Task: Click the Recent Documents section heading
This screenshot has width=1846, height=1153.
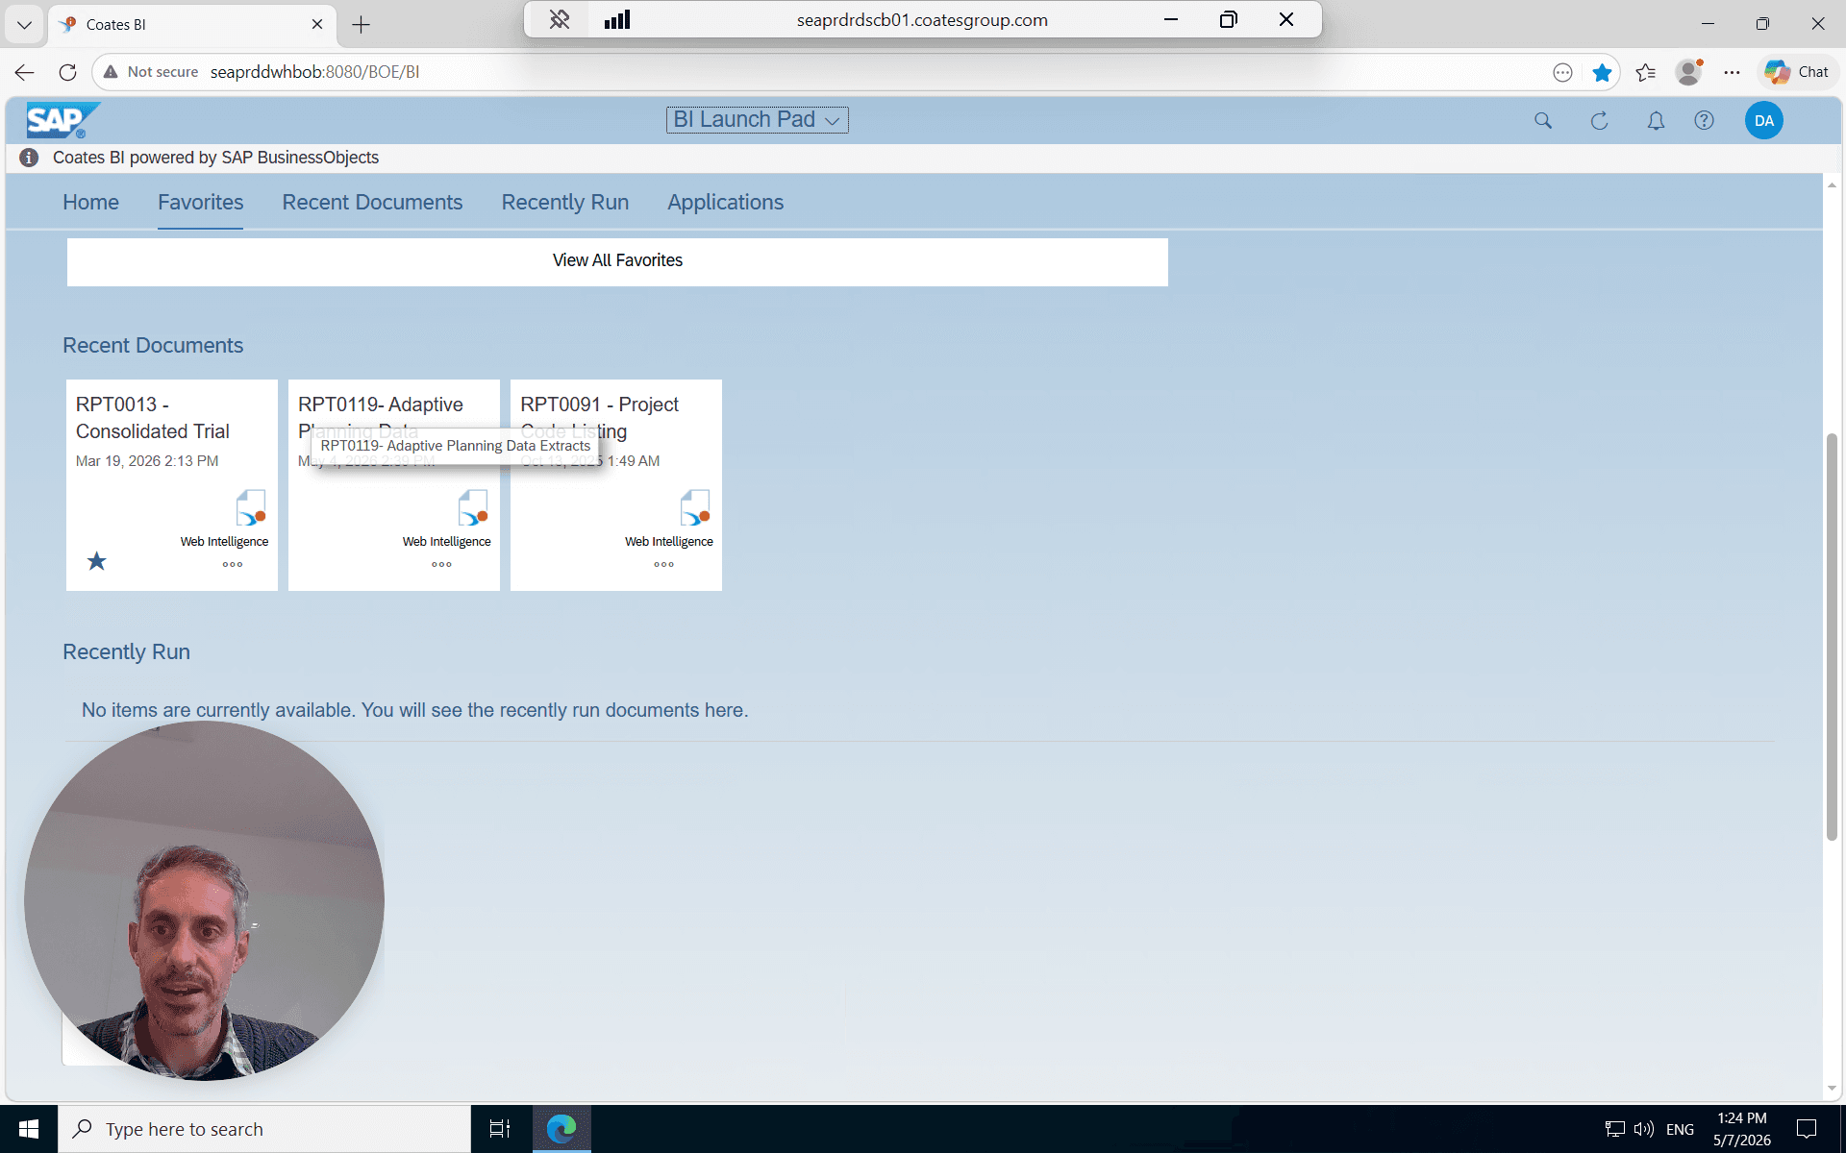Action: pos(153,345)
